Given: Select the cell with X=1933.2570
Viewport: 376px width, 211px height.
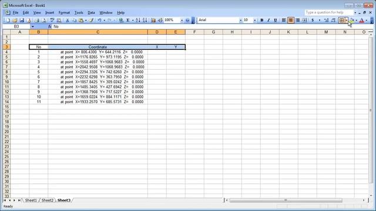Looking at the screenshot, I should (98, 101).
